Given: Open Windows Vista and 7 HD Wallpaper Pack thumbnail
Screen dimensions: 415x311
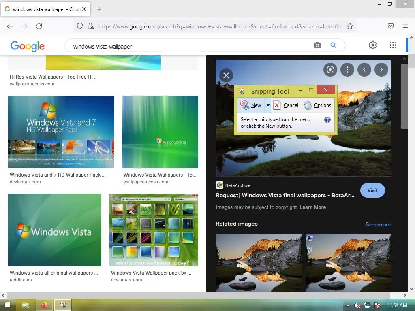Looking at the screenshot, I should click(61, 132).
